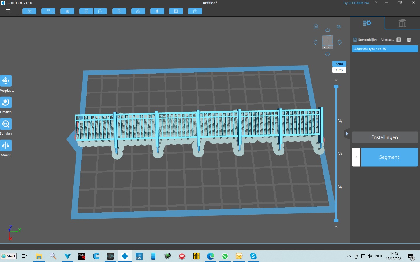The height and width of the screenshot is (262, 420).
Task: Click the undo toolbar icon
Action: [x=86, y=11]
